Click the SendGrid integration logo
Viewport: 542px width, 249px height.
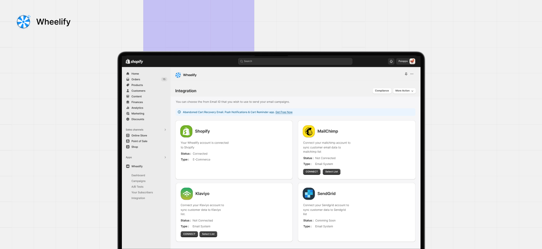(x=309, y=194)
